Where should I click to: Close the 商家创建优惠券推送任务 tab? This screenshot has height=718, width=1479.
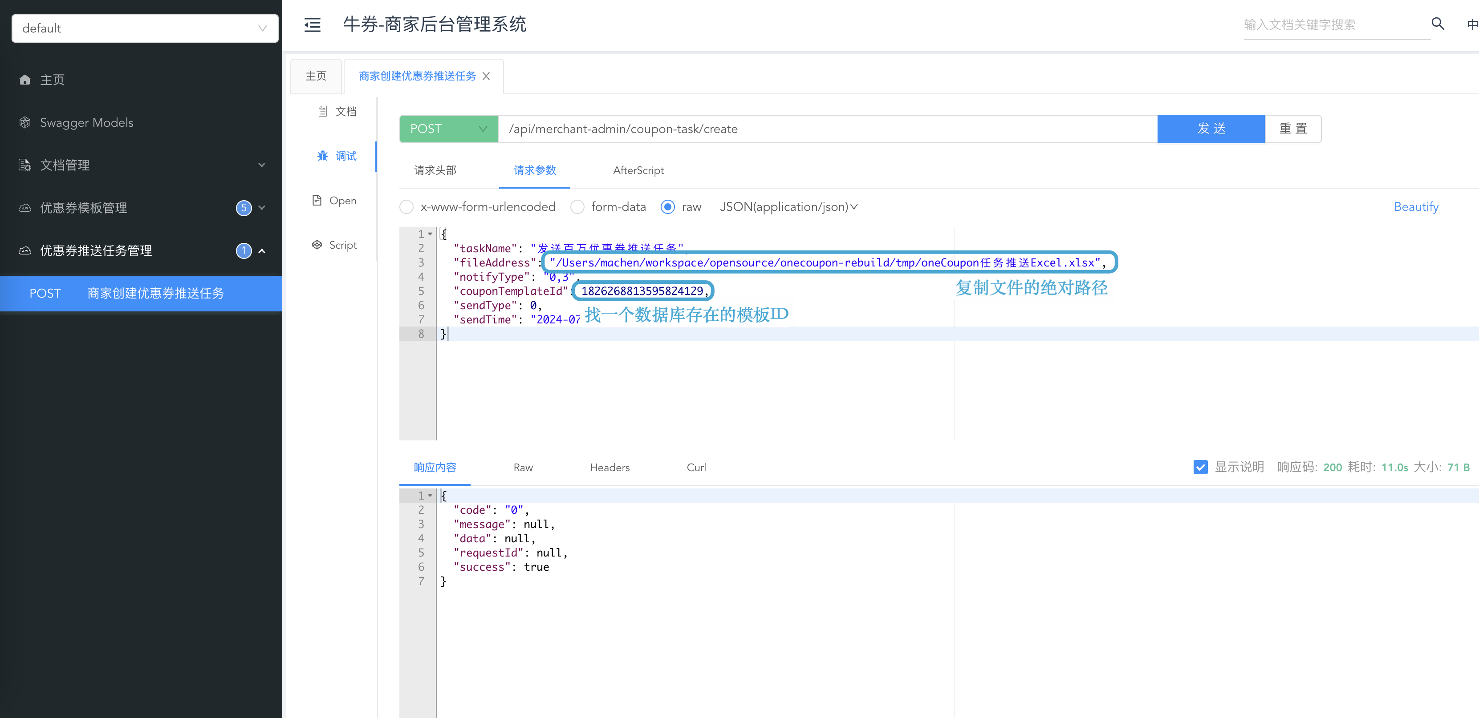tap(486, 76)
